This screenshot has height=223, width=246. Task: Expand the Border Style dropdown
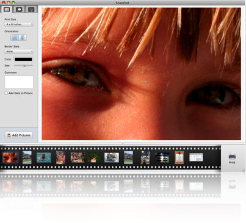click(19, 51)
